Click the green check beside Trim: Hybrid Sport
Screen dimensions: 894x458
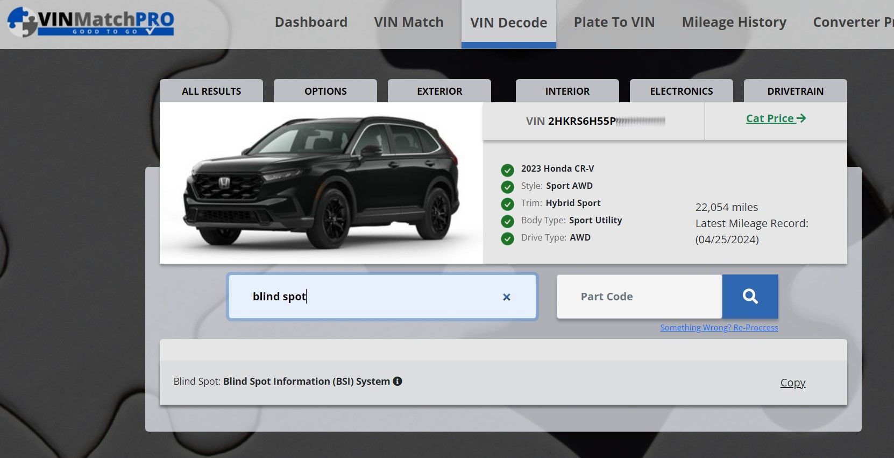pos(507,205)
